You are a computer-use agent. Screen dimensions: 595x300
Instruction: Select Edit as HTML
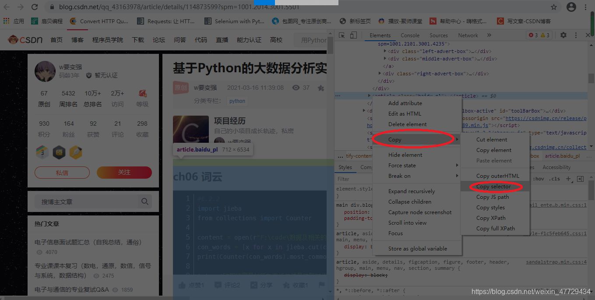tap(417, 114)
